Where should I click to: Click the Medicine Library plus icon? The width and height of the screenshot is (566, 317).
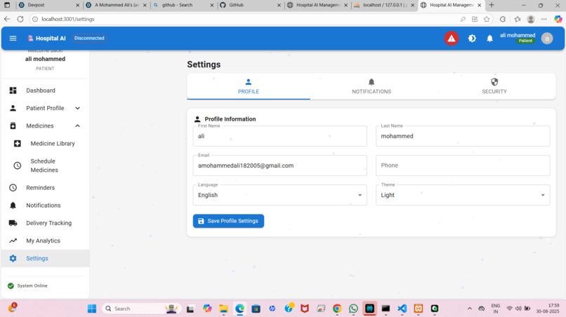[18, 144]
